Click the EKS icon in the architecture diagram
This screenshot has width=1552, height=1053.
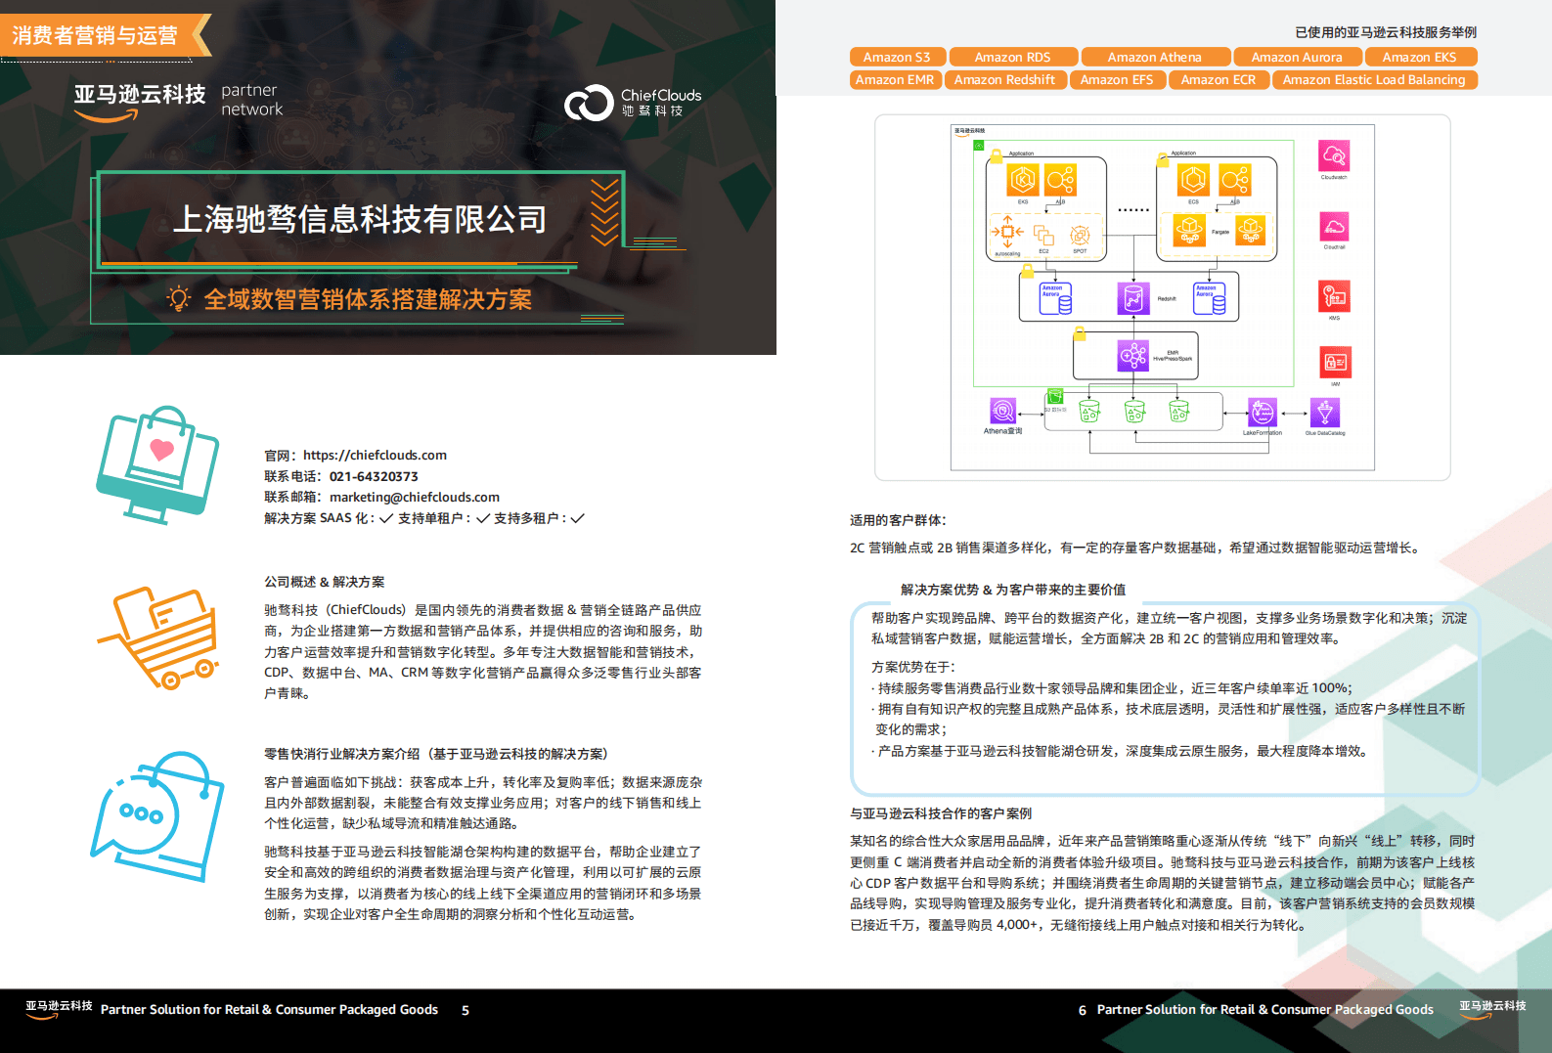click(1022, 180)
